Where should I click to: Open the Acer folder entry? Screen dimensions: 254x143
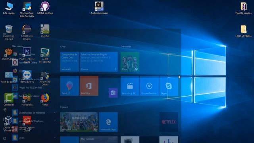34,138
